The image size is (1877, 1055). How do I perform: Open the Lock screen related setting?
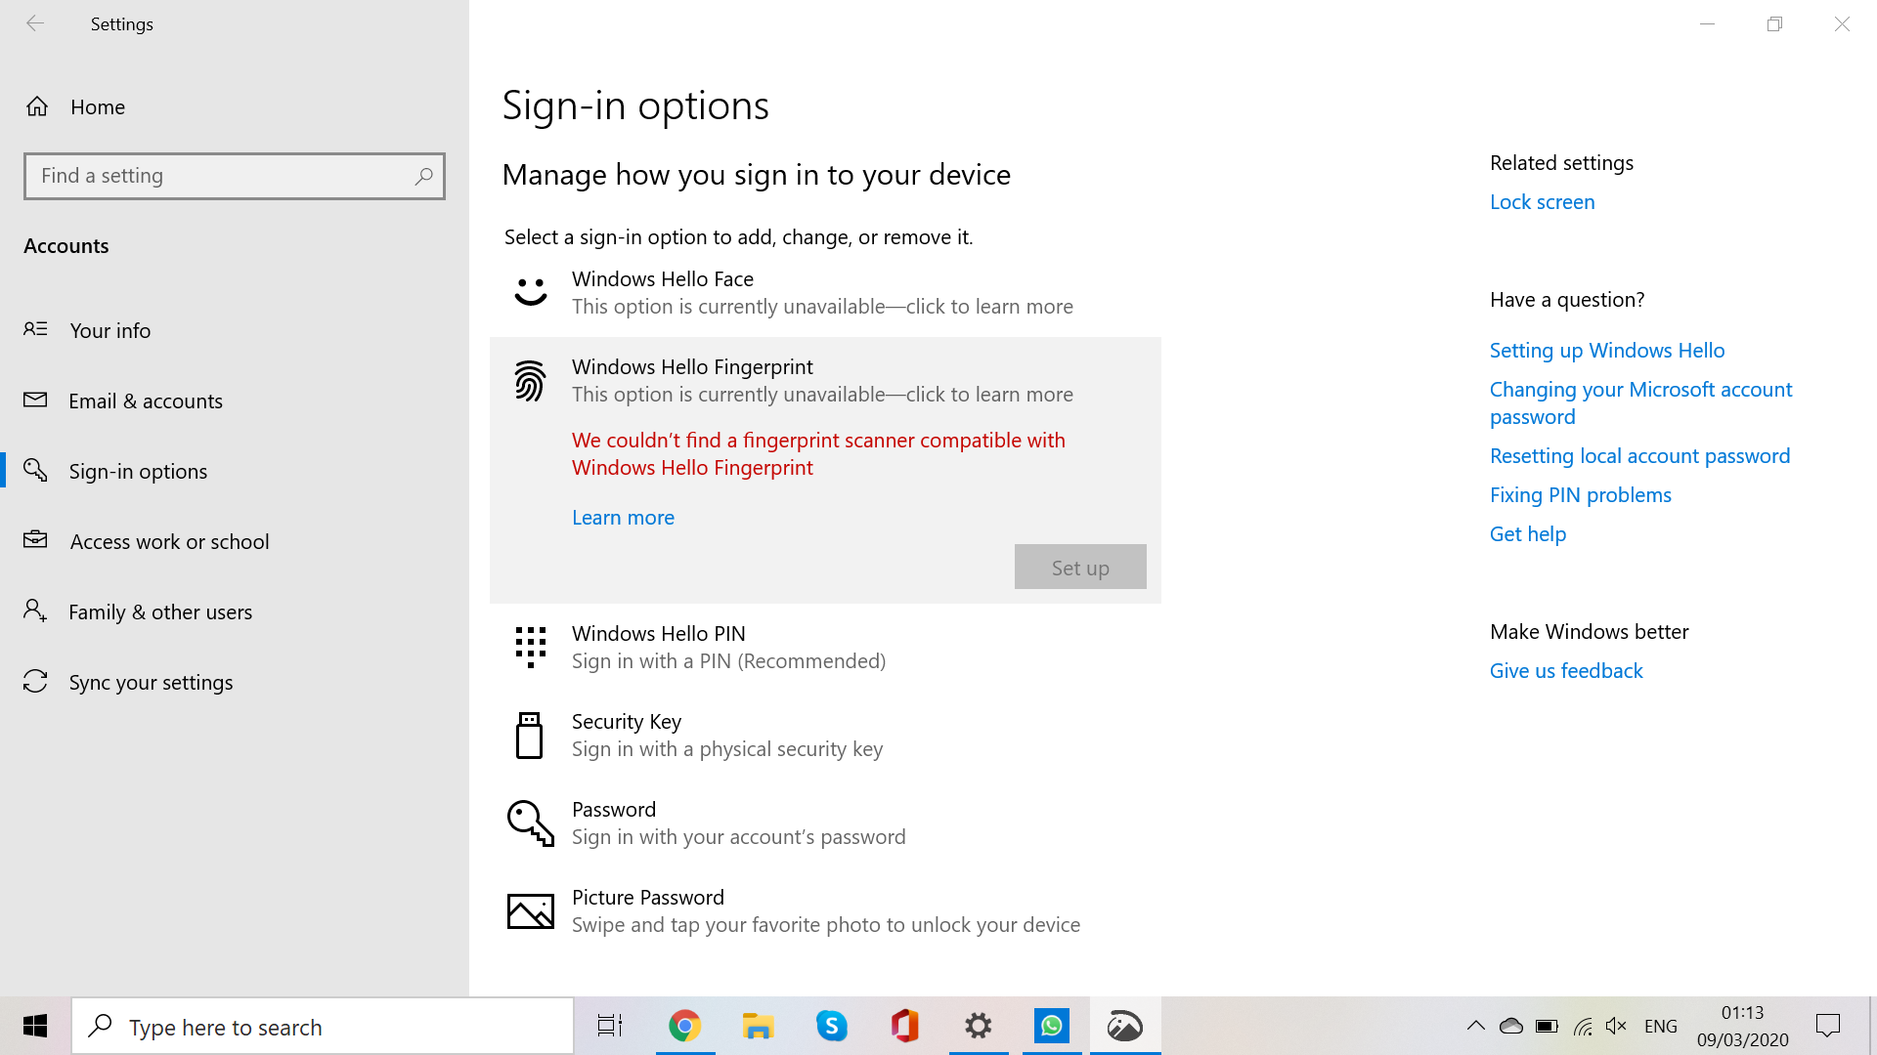[x=1542, y=201]
